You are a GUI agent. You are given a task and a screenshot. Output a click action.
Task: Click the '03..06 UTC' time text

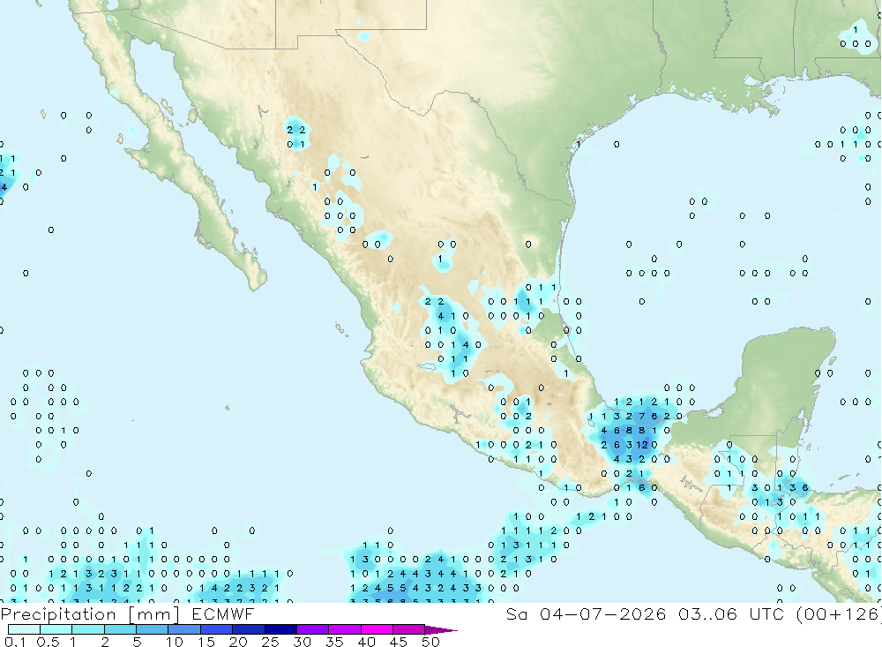click(731, 613)
